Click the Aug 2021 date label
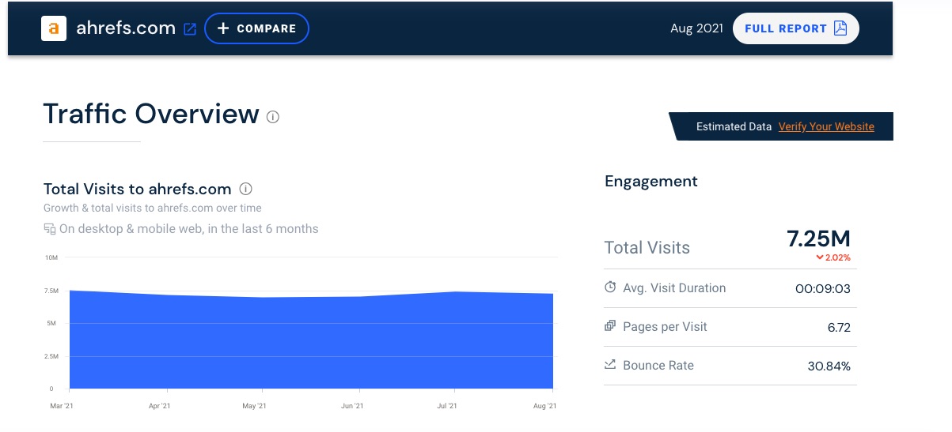This screenshot has width=952, height=432. (x=696, y=28)
